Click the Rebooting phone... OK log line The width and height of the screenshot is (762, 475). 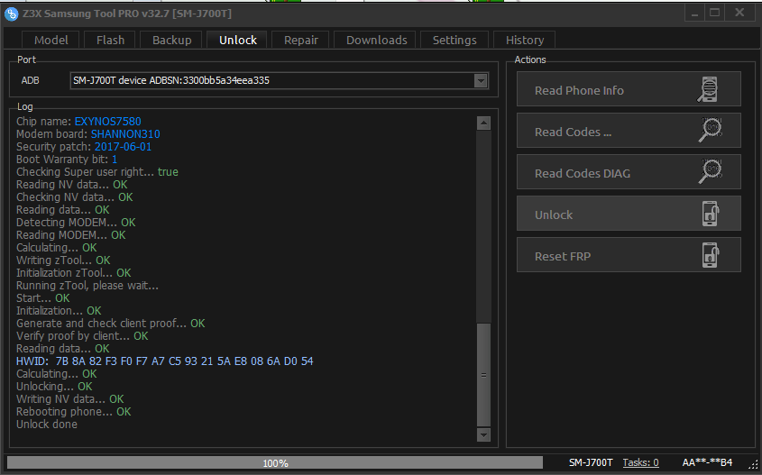(x=74, y=412)
